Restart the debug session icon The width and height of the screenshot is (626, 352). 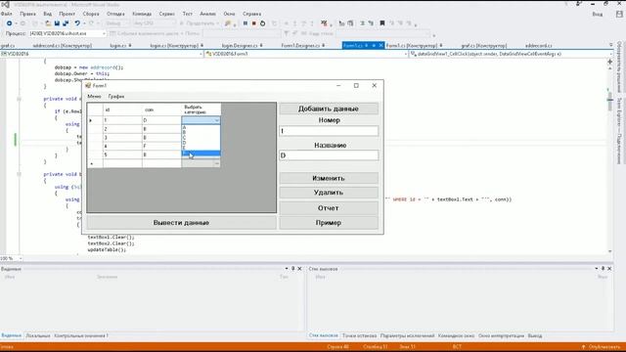tap(263, 23)
